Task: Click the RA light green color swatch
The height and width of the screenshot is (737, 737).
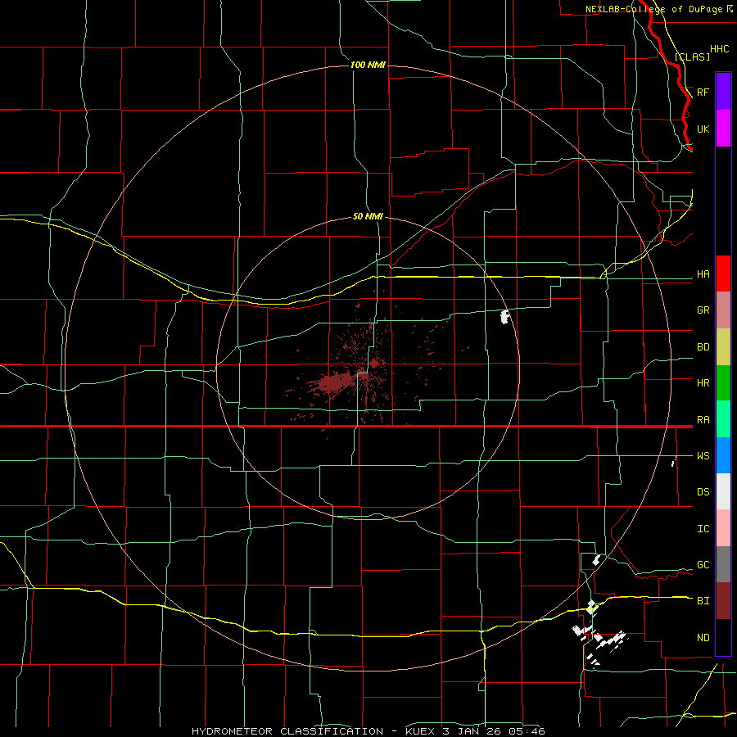Action: click(x=723, y=419)
